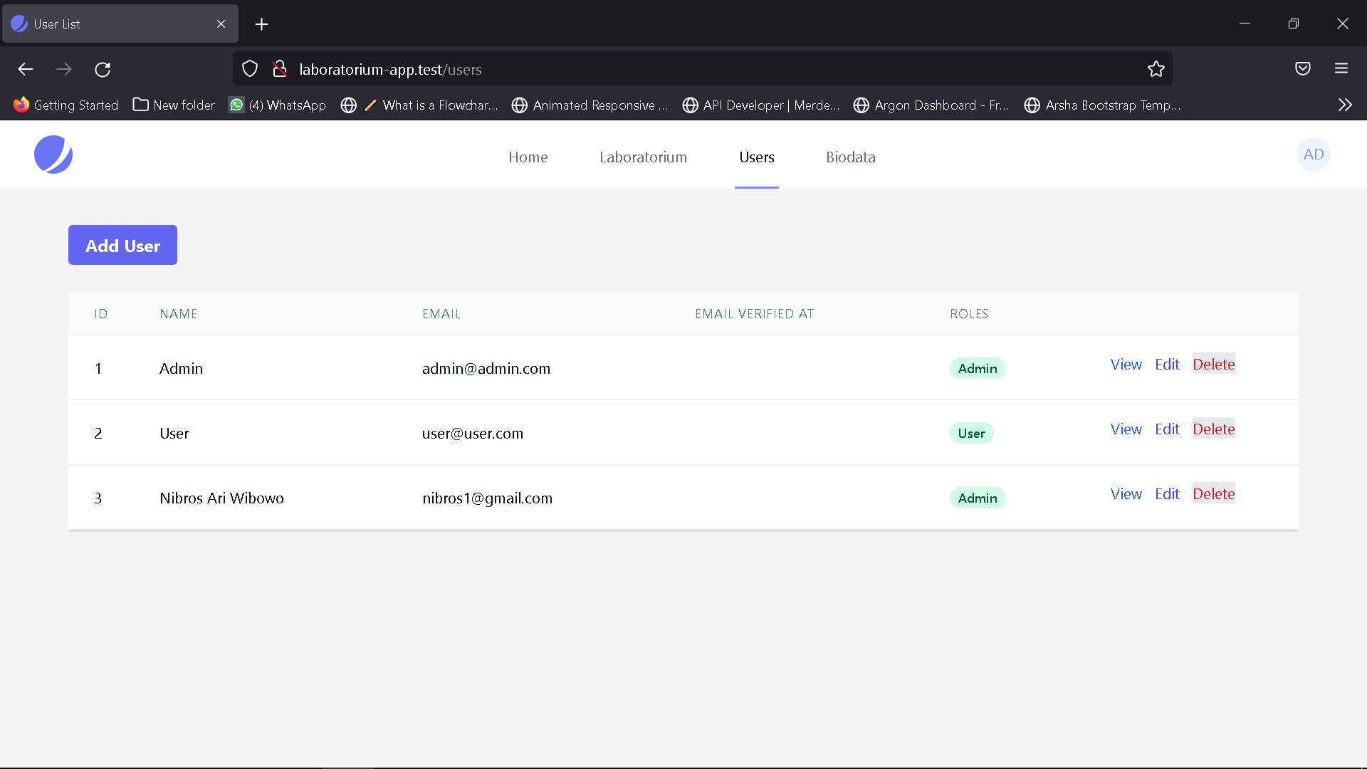Switch to the Biodata tab
The width and height of the screenshot is (1367, 769).
coord(851,157)
